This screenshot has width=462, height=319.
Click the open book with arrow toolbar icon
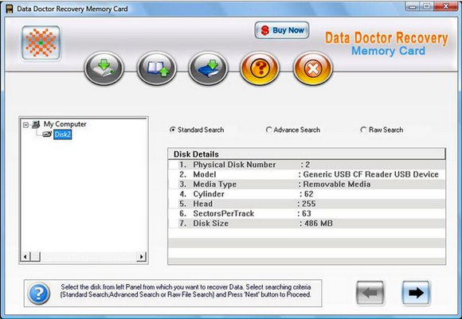(x=157, y=68)
